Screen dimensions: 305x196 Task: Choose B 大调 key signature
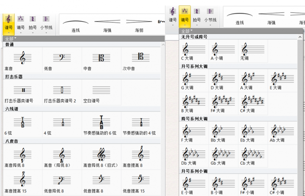point(194,104)
